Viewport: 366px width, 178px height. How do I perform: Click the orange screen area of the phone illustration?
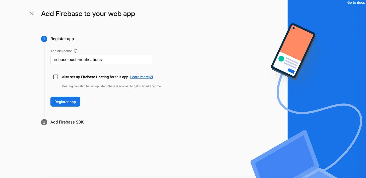click(x=296, y=42)
